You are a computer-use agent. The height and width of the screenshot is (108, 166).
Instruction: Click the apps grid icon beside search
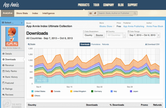[91, 13]
